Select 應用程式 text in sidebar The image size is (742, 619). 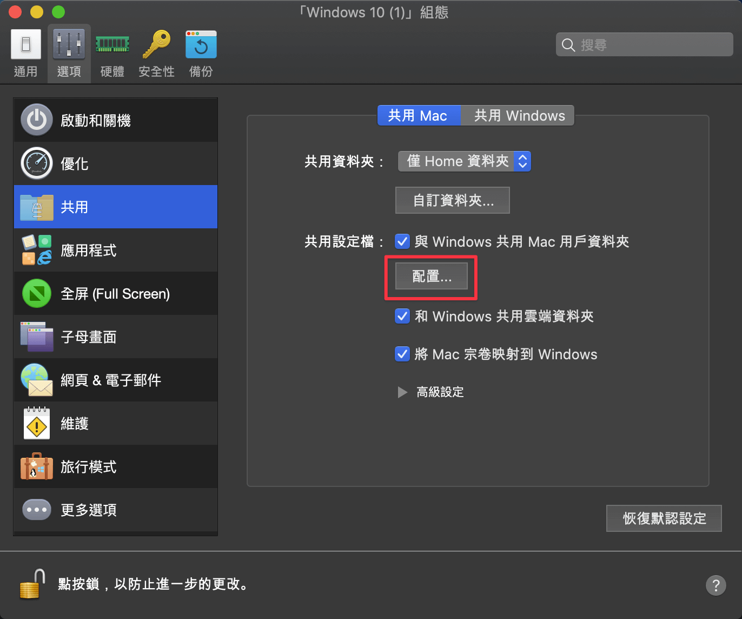pos(89,250)
